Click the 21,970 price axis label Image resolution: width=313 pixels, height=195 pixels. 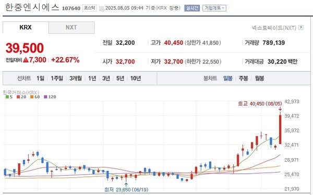(x=292, y=189)
